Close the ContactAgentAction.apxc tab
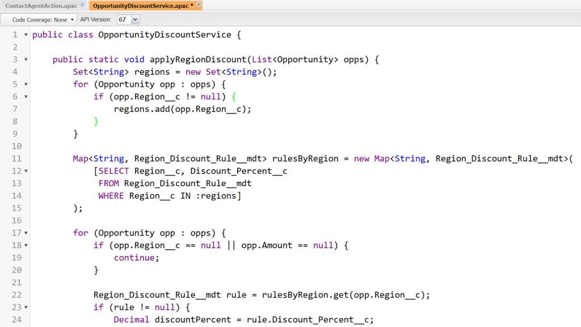Screen dimensions: 581x327 [82, 5]
